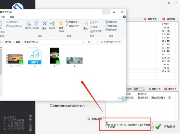Click the 移动到 move-to icon

[28, 24]
